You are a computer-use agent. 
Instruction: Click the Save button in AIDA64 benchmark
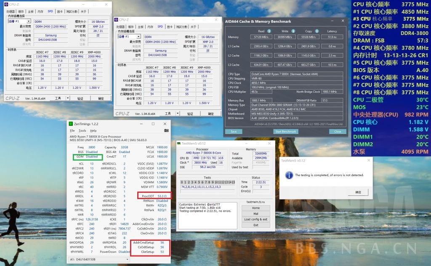(234, 131)
